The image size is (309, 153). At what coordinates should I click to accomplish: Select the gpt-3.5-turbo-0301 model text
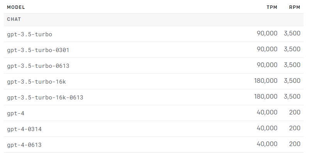point(38,50)
